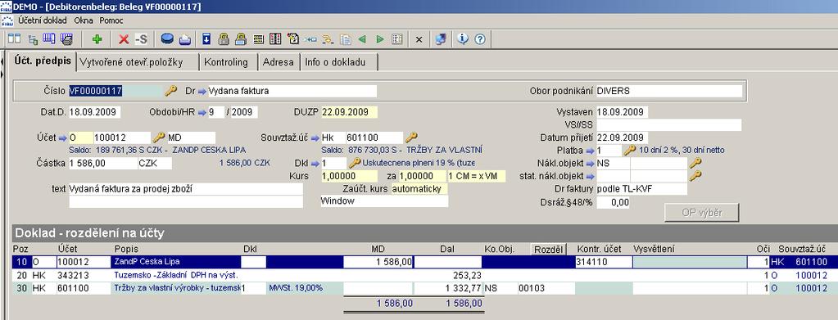Click the blue down-arrow import icon
The height and width of the screenshot is (320, 838).
(x=206, y=39)
